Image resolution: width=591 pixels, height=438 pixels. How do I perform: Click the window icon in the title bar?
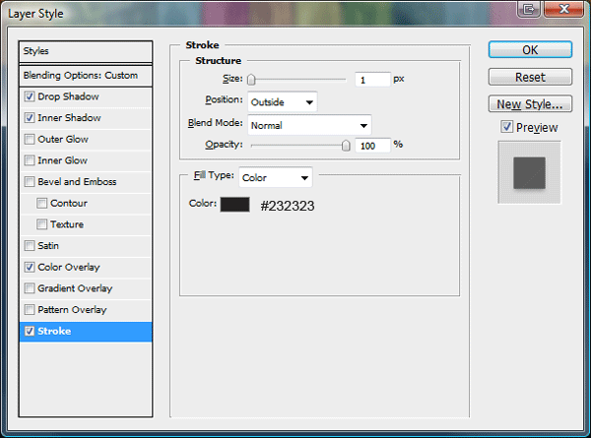pyautogui.click(x=530, y=9)
